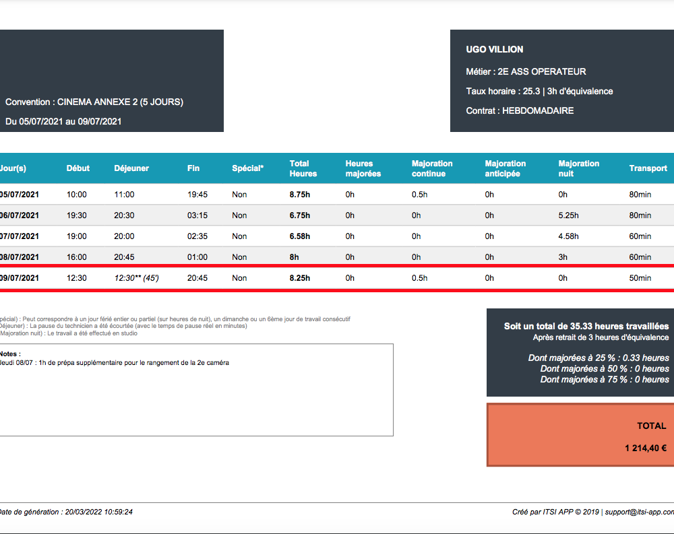Click 'Dont majorées à 25 % : 0.33 heures'
The image size is (674, 534).
599,358
